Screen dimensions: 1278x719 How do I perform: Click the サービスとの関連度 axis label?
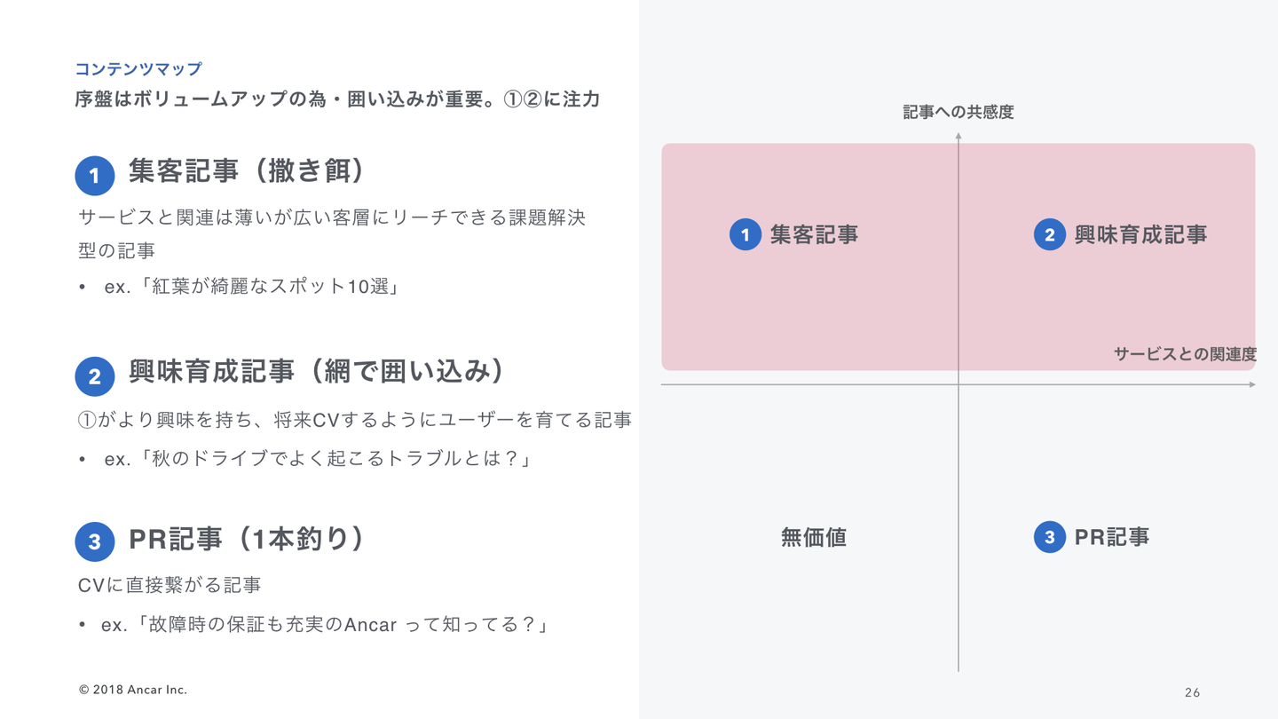pos(1185,354)
